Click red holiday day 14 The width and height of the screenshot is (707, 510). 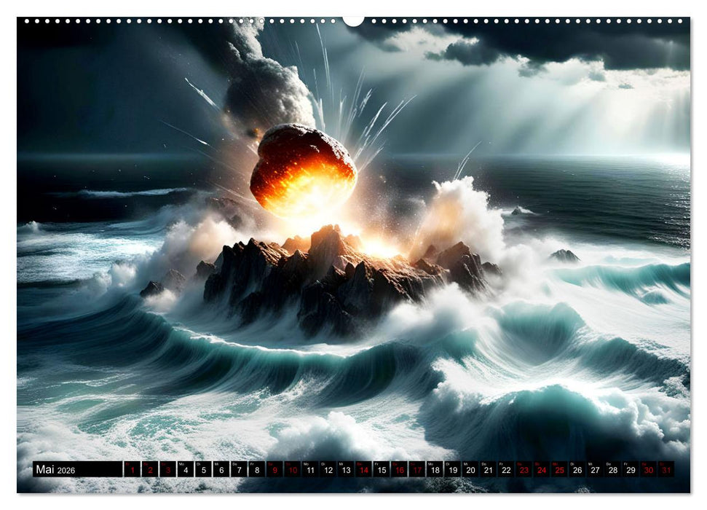[363, 470]
